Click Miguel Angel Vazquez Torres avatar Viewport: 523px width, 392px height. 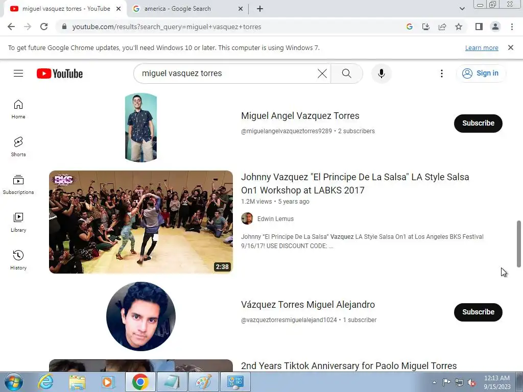tap(141, 128)
